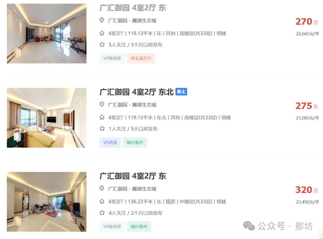The height and width of the screenshot is (239, 323).
Task: Click star follow icon beside 1人关注
Action: click(102, 129)
